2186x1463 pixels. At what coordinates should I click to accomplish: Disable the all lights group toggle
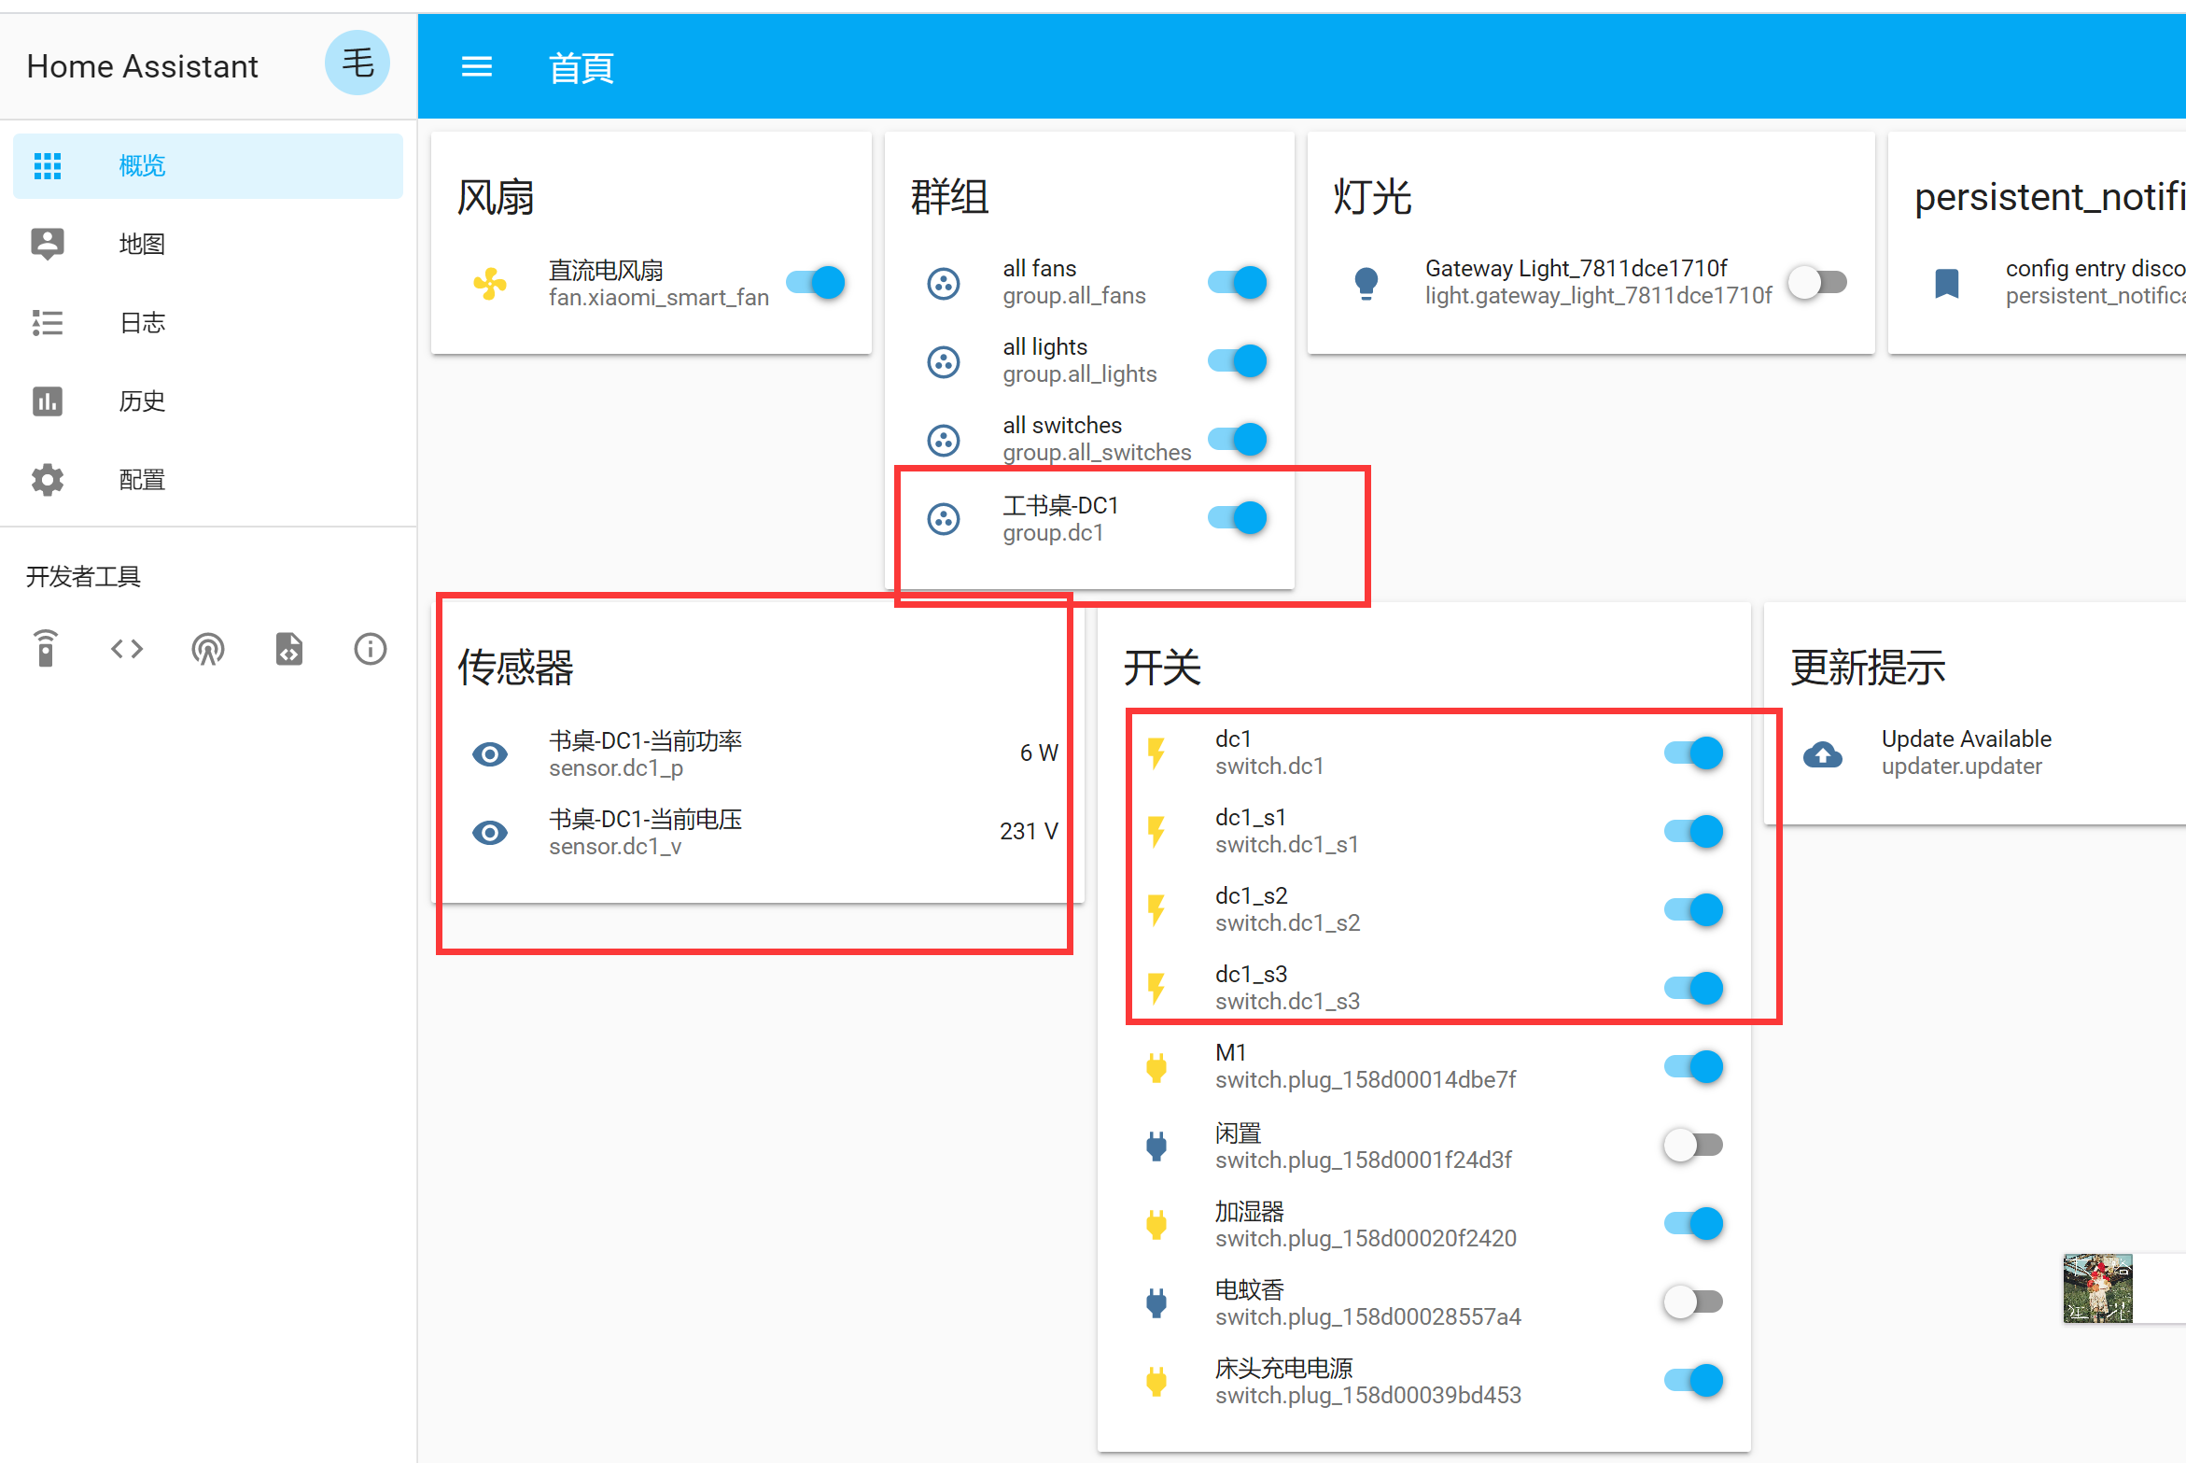pos(1237,361)
